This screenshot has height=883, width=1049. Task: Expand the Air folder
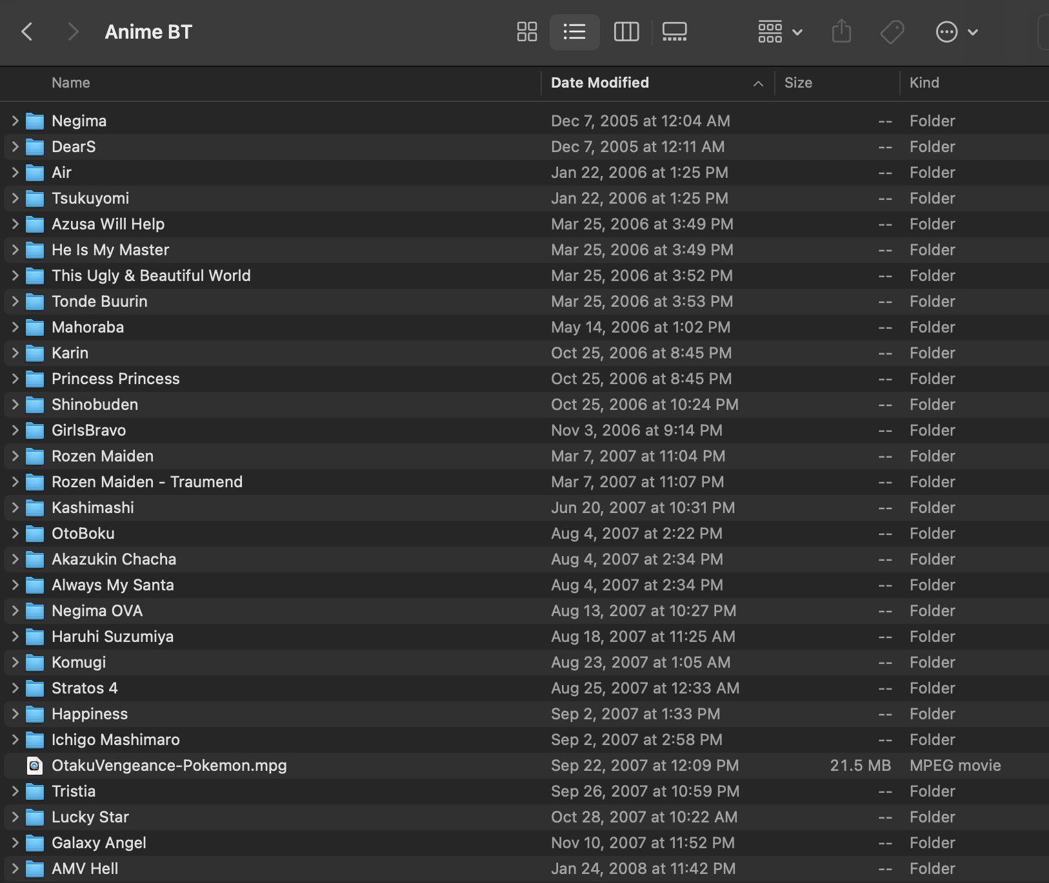click(x=15, y=172)
